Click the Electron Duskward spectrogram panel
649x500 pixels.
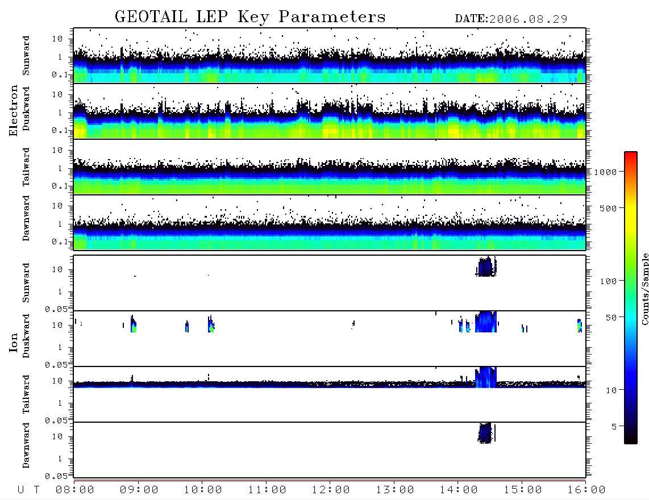(x=330, y=111)
